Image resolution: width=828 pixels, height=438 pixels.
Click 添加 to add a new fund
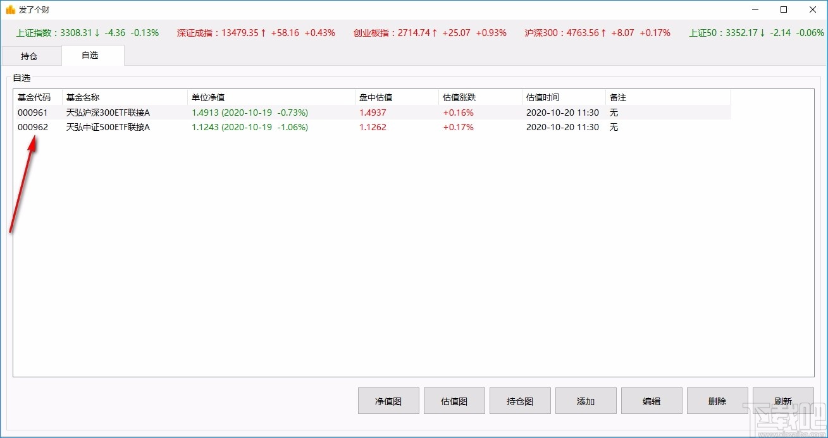585,400
